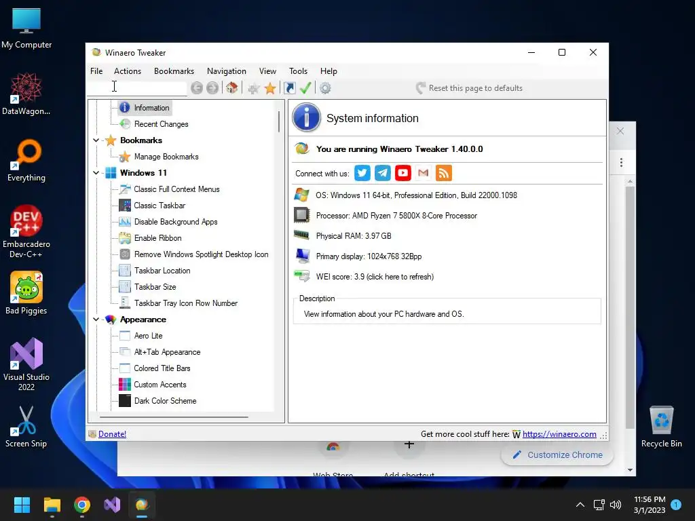695x521 pixels.
Task: Open the RSS feed icon
Action: 444,173
